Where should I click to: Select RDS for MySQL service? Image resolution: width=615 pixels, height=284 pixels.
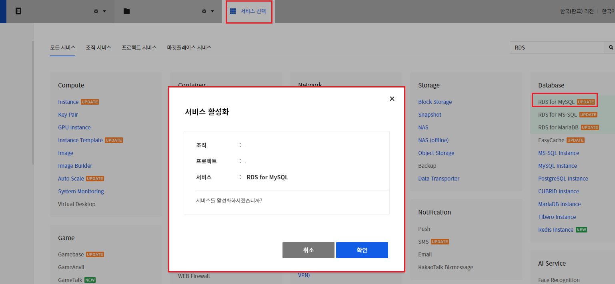(556, 102)
